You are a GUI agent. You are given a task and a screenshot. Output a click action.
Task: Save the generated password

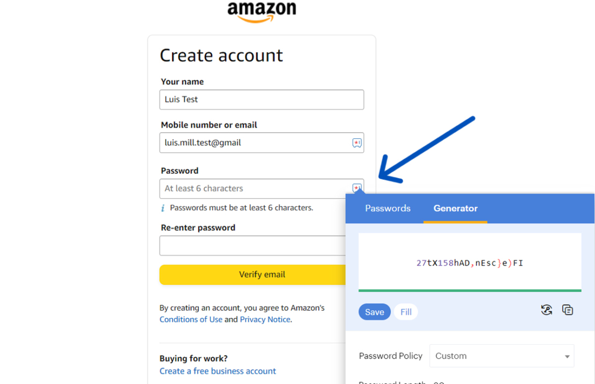tap(374, 312)
